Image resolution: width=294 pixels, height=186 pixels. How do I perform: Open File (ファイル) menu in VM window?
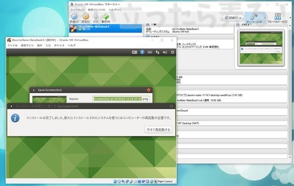click(x=12, y=45)
